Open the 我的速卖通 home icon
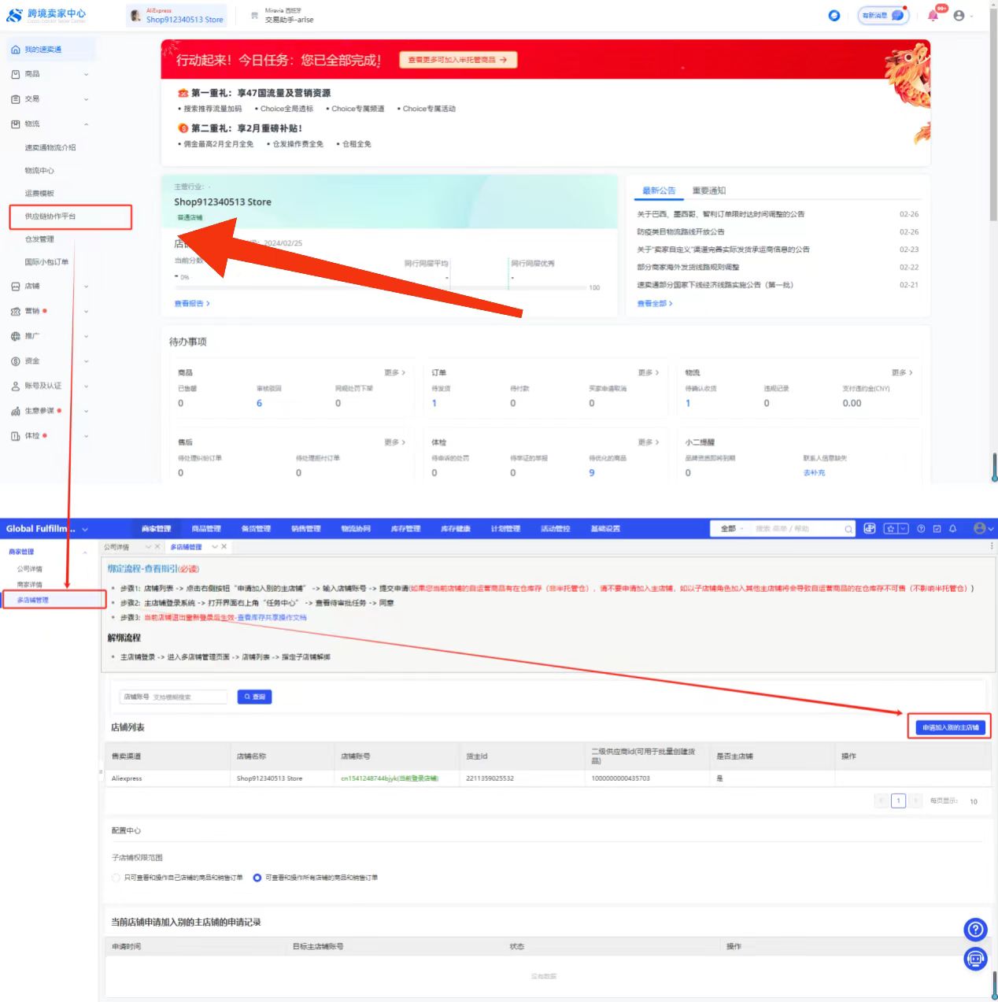Image resolution: width=998 pixels, height=1002 pixels. point(16,50)
